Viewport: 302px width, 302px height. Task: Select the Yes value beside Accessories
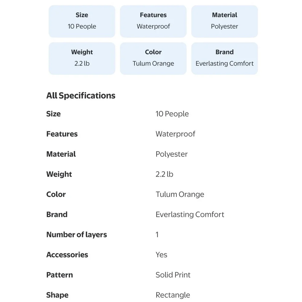click(x=161, y=255)
